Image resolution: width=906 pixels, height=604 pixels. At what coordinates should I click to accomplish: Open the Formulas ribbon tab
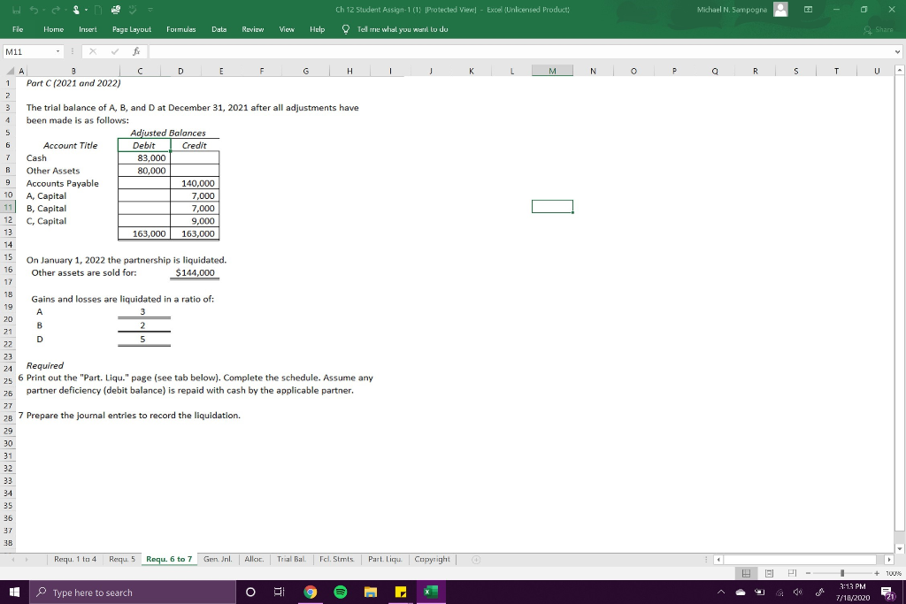[x=180, y=29]
